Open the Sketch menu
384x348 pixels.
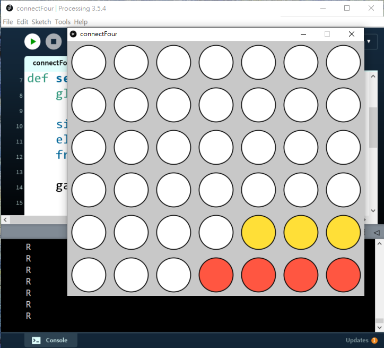coord(41,22)
